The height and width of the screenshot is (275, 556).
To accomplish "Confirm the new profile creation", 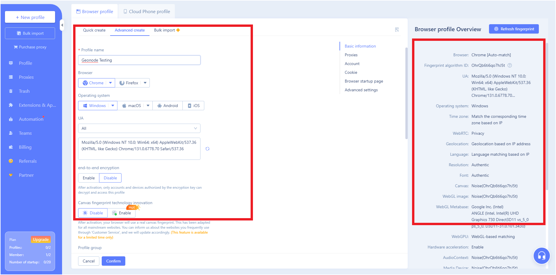I will [113, 261].
